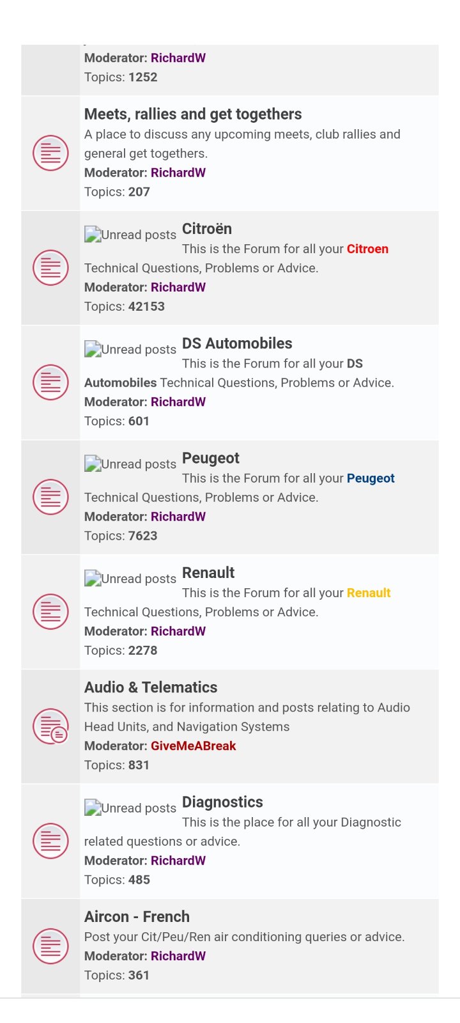View moderator GiveMeABreak's profile
The width and height of the screenshot is (460, 1023).
click(194, 746)
